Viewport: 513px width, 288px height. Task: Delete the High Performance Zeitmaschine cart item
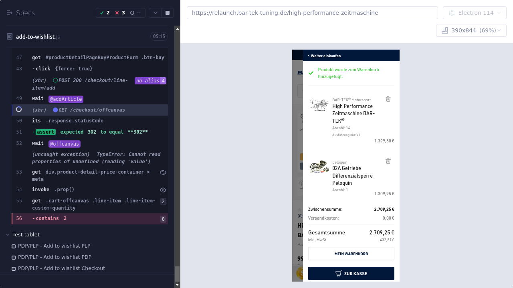point(388,99)
